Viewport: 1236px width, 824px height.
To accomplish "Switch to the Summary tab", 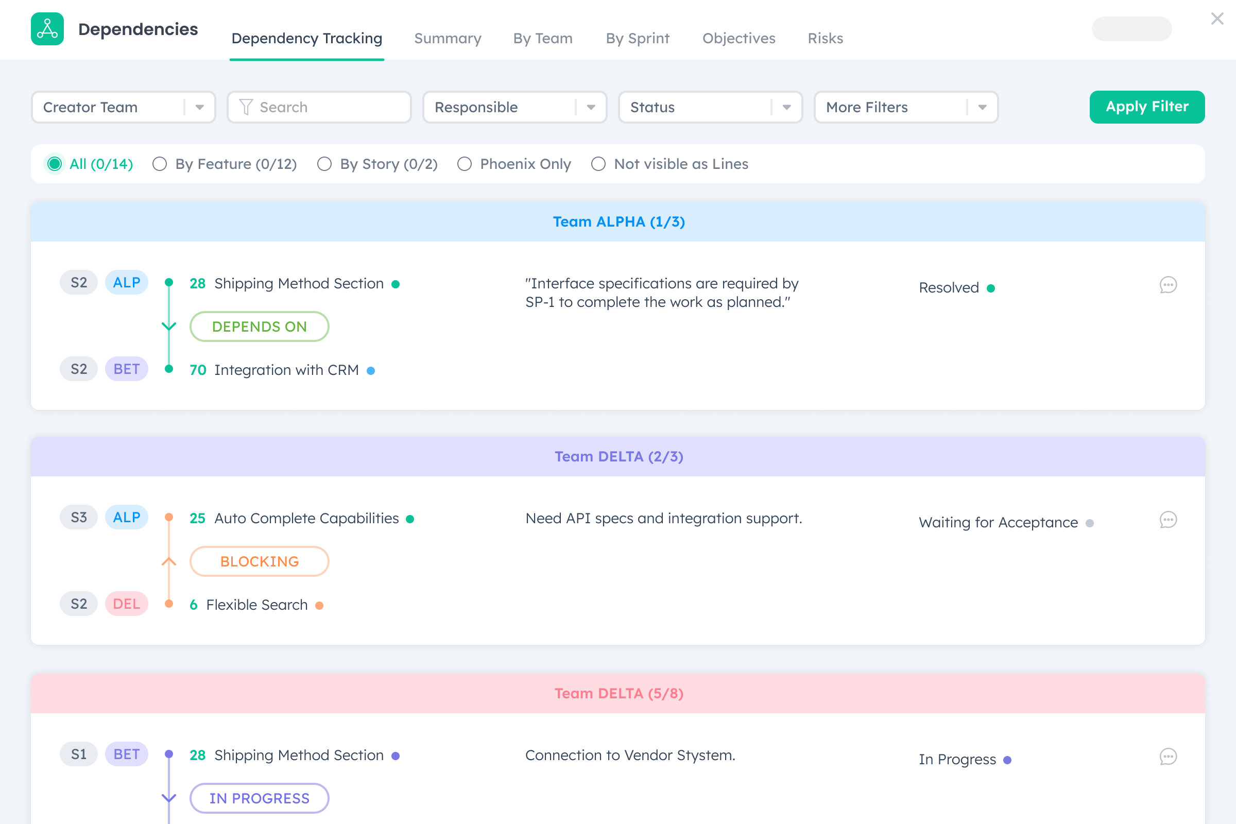I will click(447, 38).
